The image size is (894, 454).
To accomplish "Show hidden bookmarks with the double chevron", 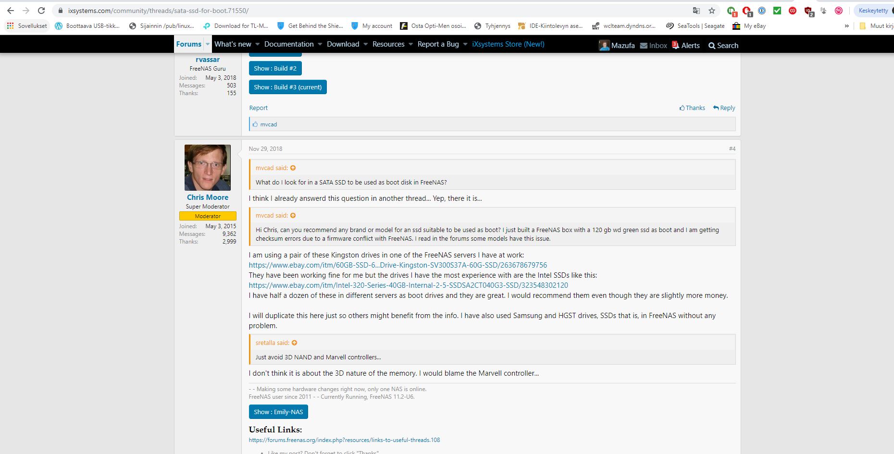I will (x=846, y=26).
